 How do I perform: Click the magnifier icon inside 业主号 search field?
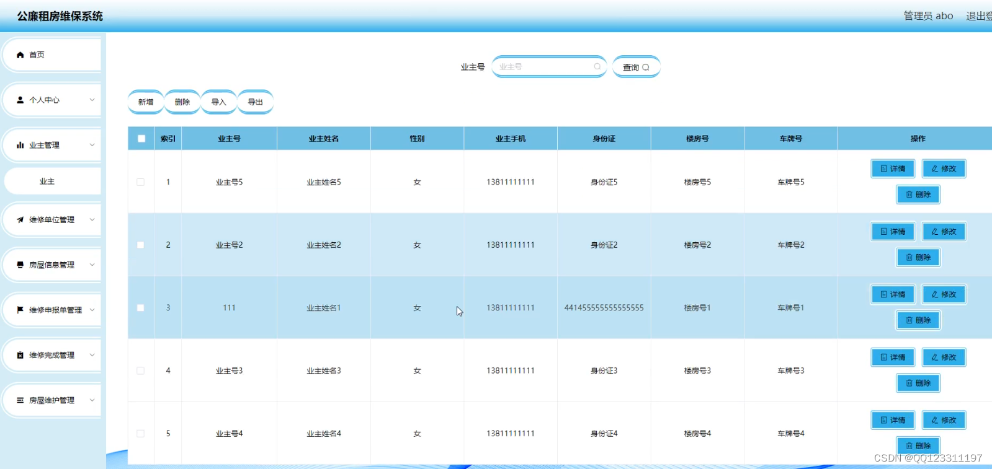597,66
